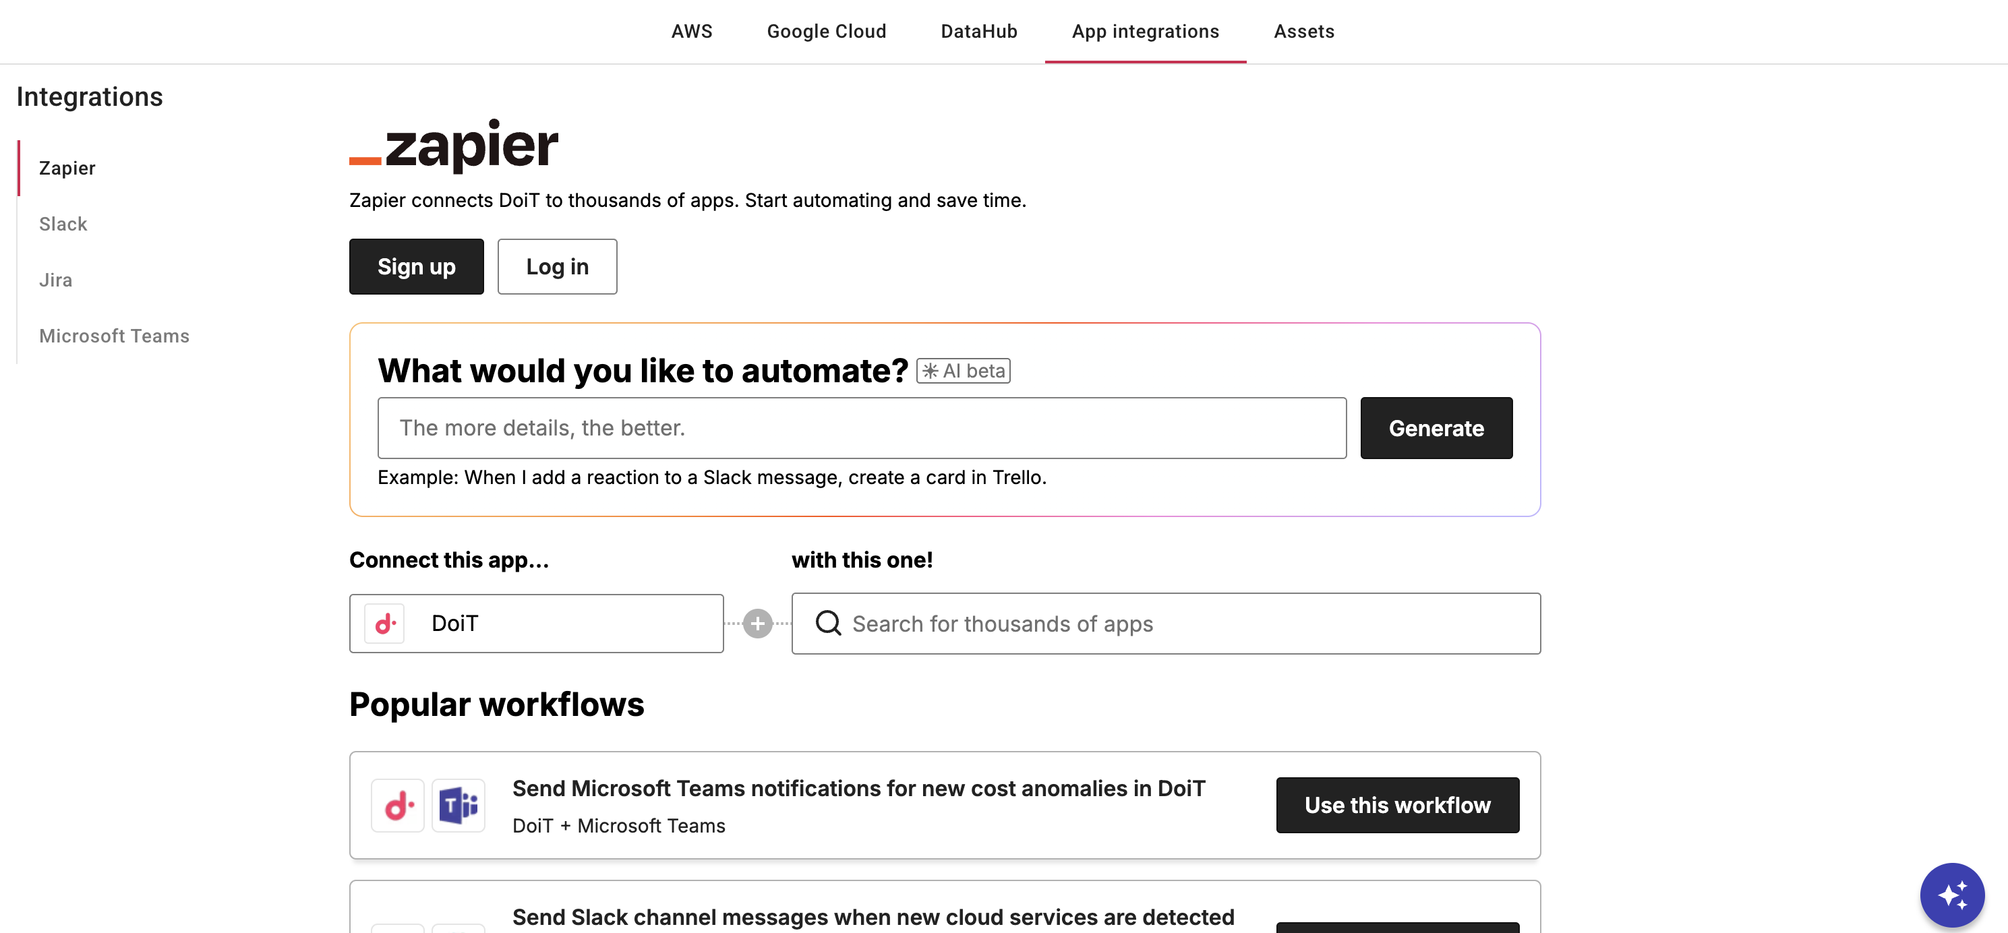Click Use this workflow for Teams cost anomalies
Viewport: 2008px width, 933px height.
pos(1397,804)
